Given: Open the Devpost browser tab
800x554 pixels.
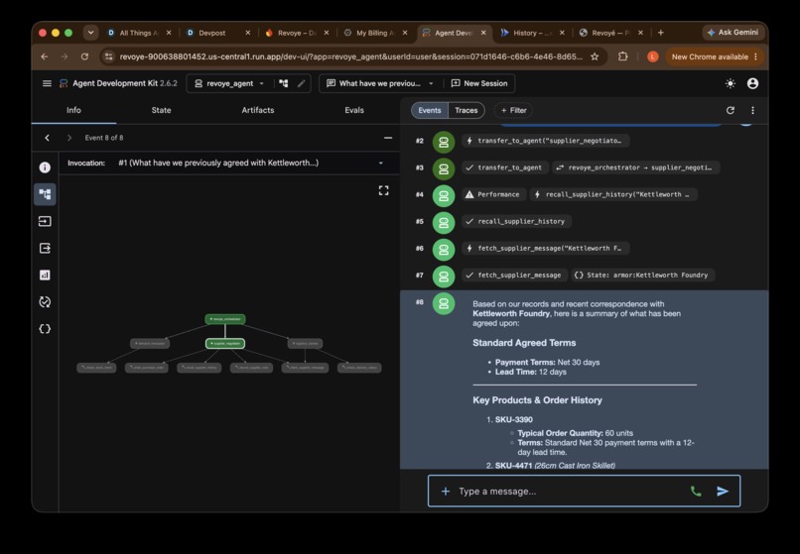Looking at the screenshot, I should [x=218, y=33].
